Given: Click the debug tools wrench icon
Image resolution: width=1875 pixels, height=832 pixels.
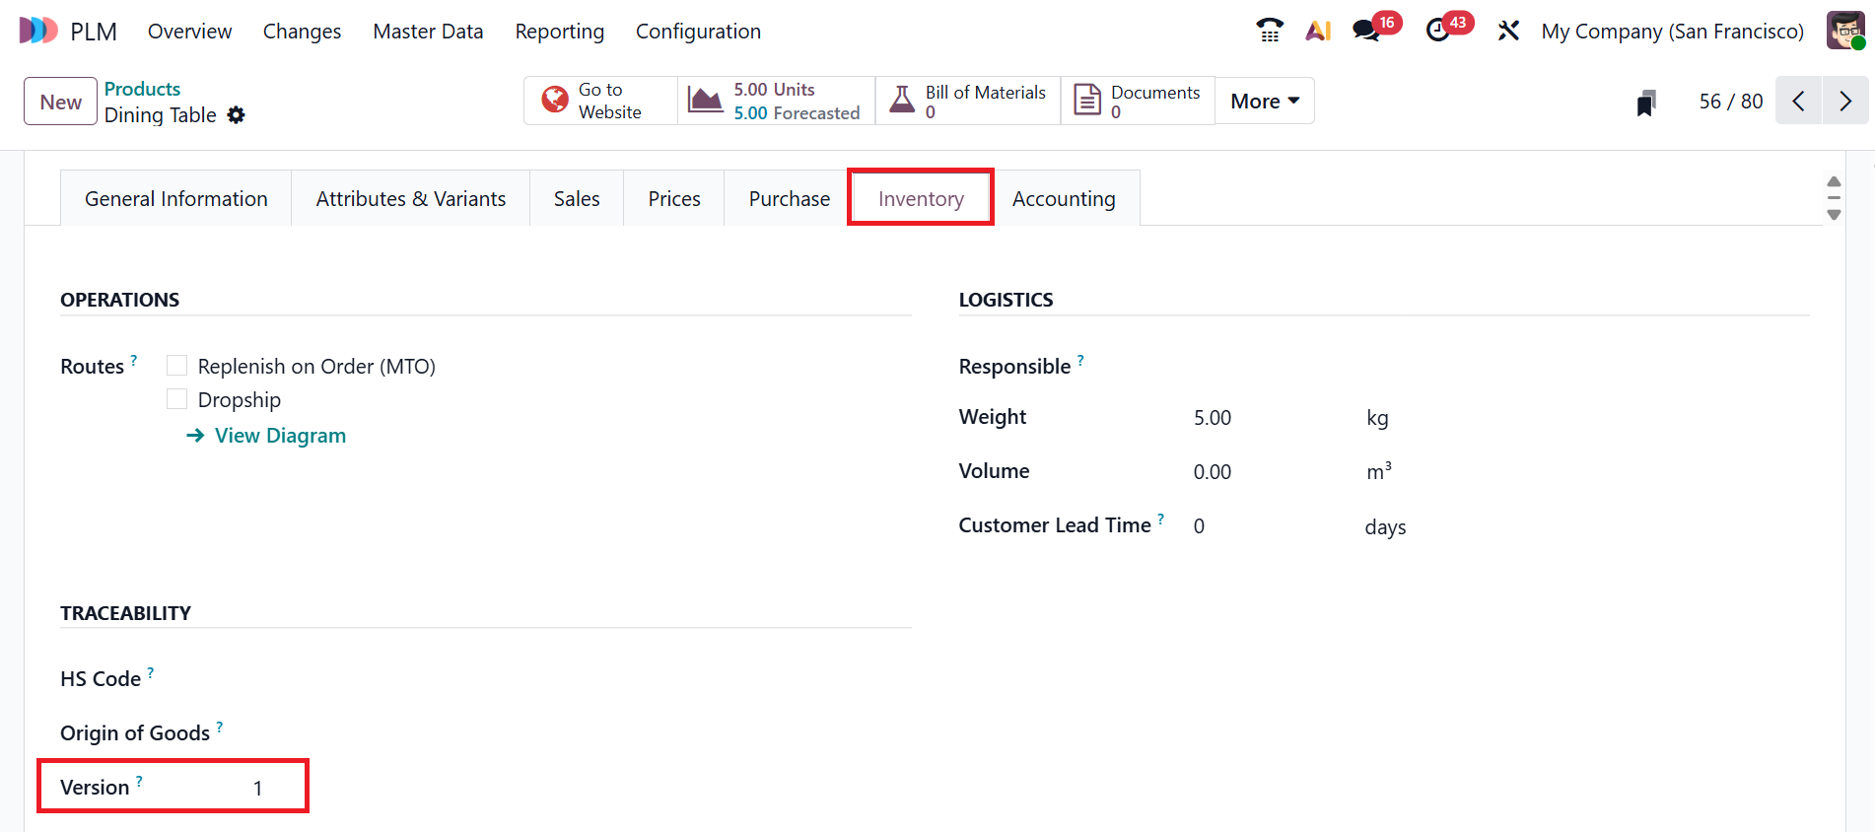Looking at the screenshot, I should 1508,31.
